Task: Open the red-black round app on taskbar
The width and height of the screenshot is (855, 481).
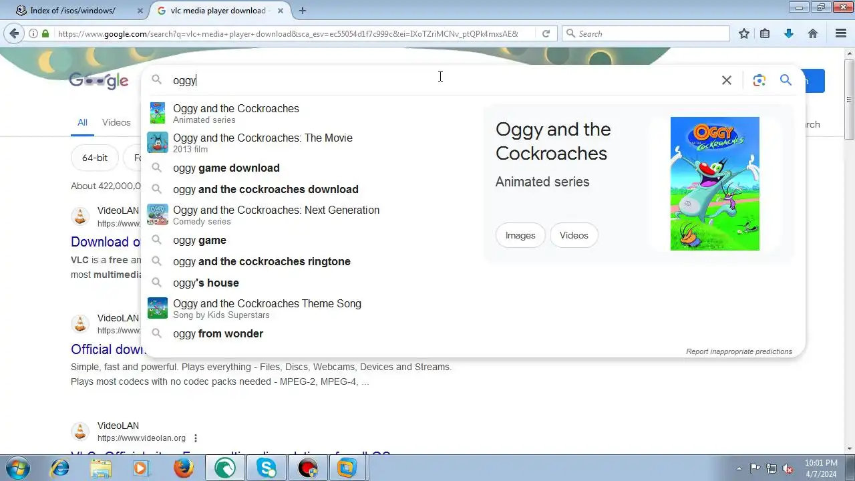Action: (308, 468)
